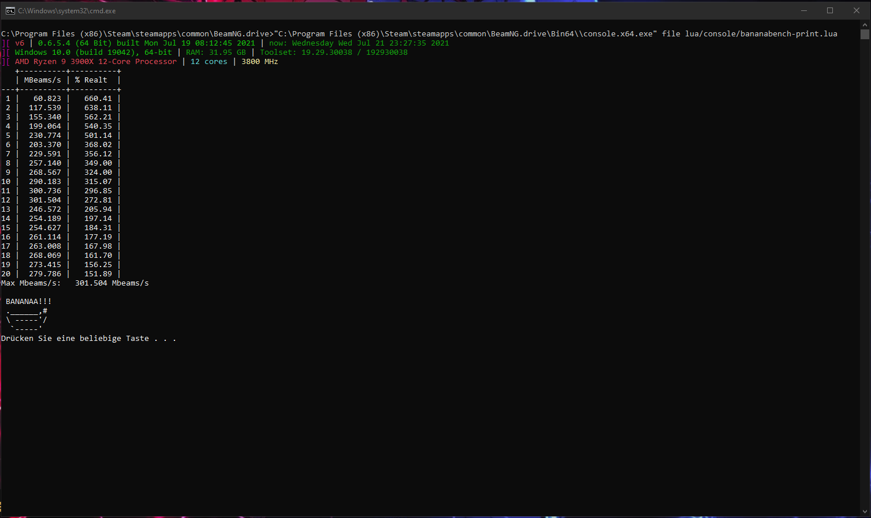Click the 'BANANAA!!!' text
The height and width of the screenshot is (518, 871).
29,302
